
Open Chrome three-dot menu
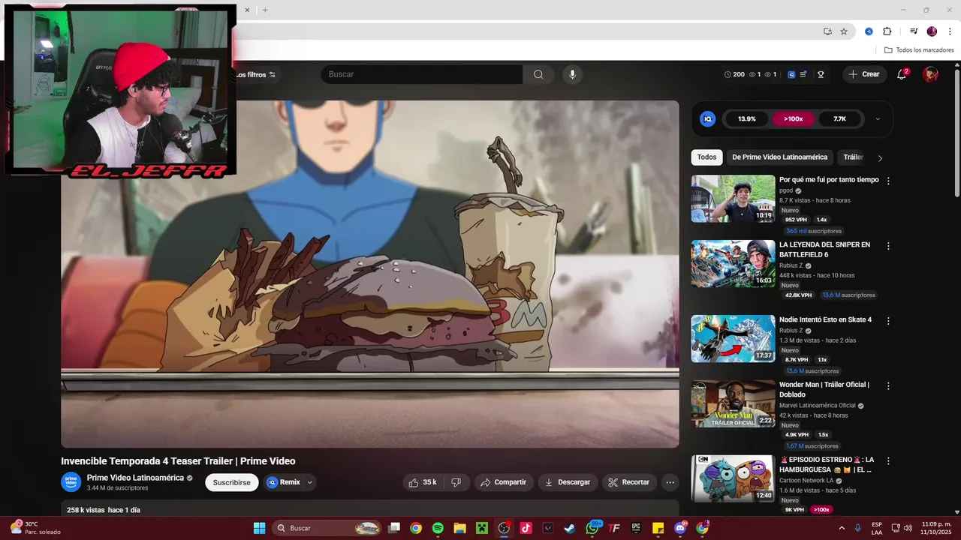coord(950,31)
